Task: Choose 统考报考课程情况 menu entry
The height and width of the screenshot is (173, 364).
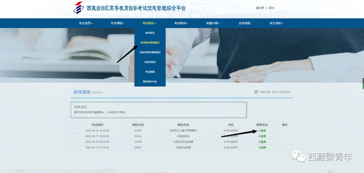Action: (150, 43)
